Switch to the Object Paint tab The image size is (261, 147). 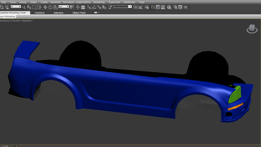79,13
